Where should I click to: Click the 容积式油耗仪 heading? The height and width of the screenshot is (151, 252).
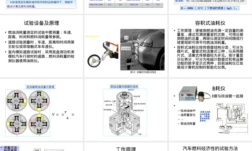(x=210, y=23)
